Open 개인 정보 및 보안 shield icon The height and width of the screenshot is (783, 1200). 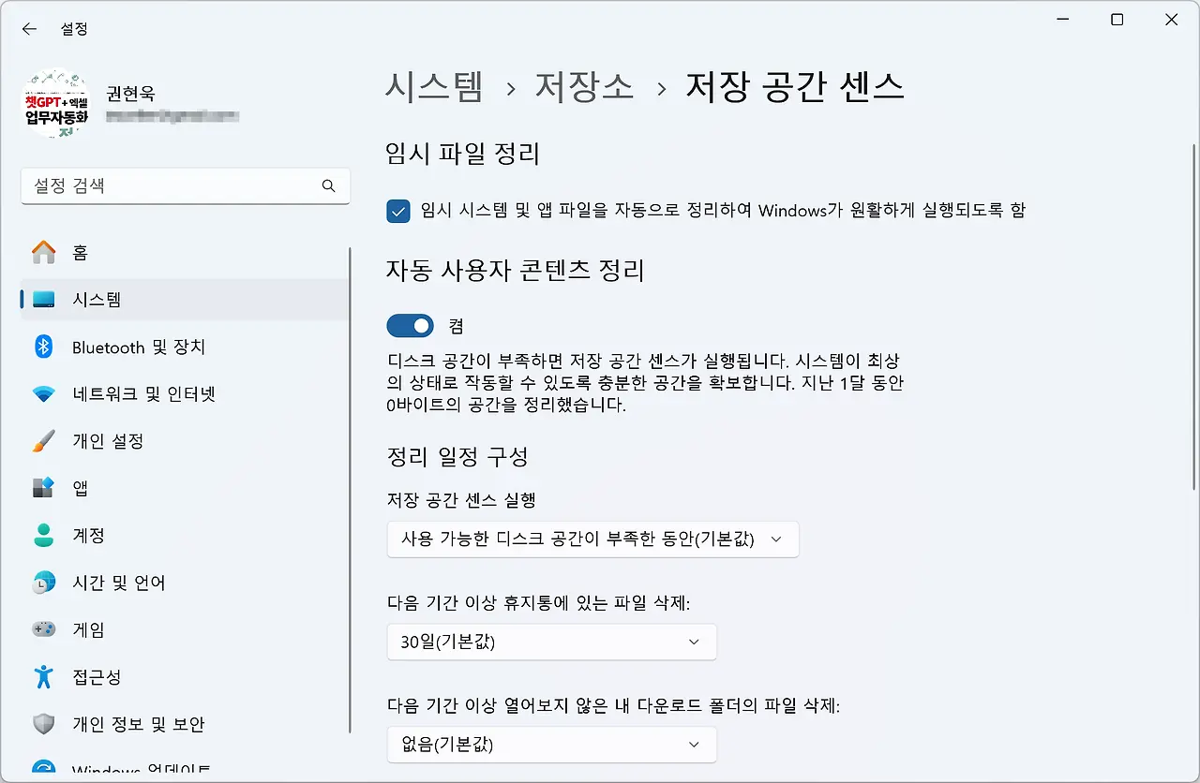click(45, 723)
